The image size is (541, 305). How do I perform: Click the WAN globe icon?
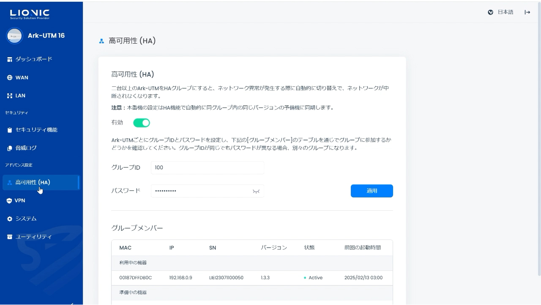tap(10, 78)
